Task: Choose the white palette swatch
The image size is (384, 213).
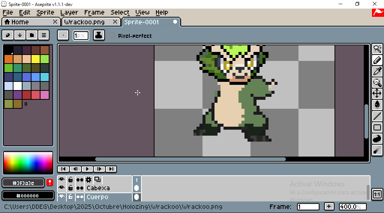Action: tap(18, 86)
